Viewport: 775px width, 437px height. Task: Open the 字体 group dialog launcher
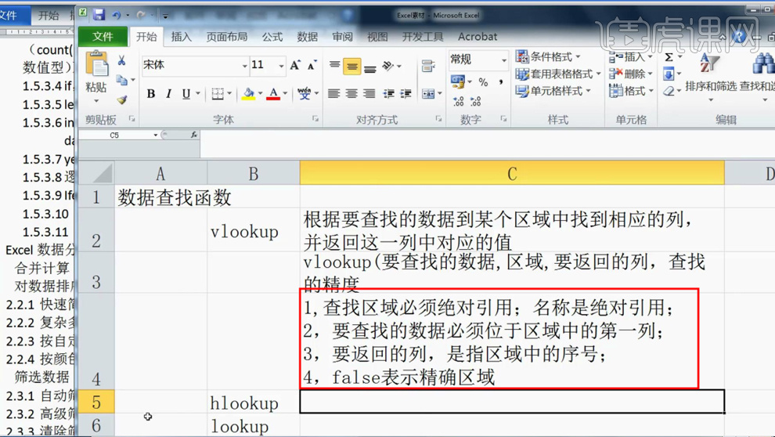(x=315, y=118)
